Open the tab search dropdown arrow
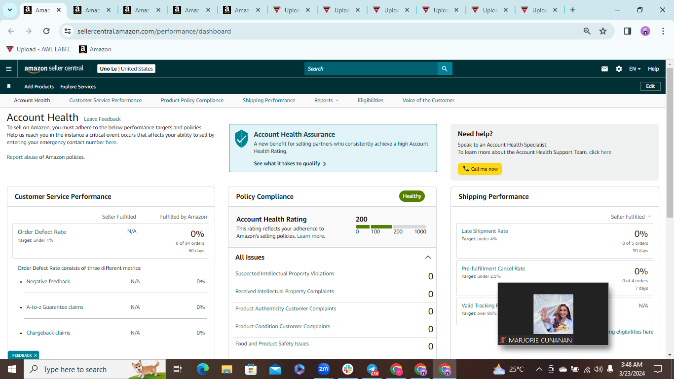Screen dimensions: 674x379 coord(9,10)
